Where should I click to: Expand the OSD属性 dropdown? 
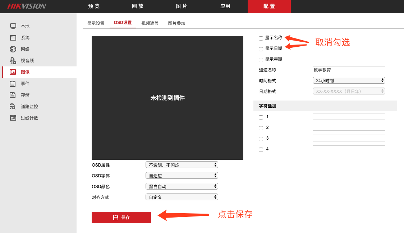pyautogui.click(x=182, y=165)
